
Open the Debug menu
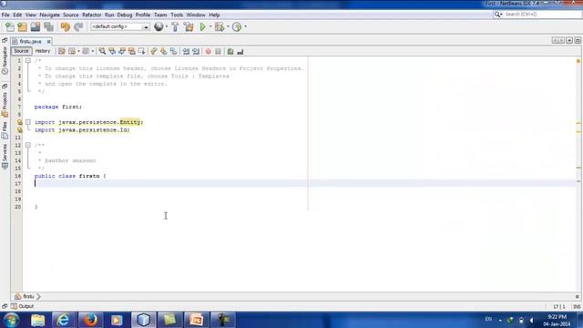click(x=125, y=15)
